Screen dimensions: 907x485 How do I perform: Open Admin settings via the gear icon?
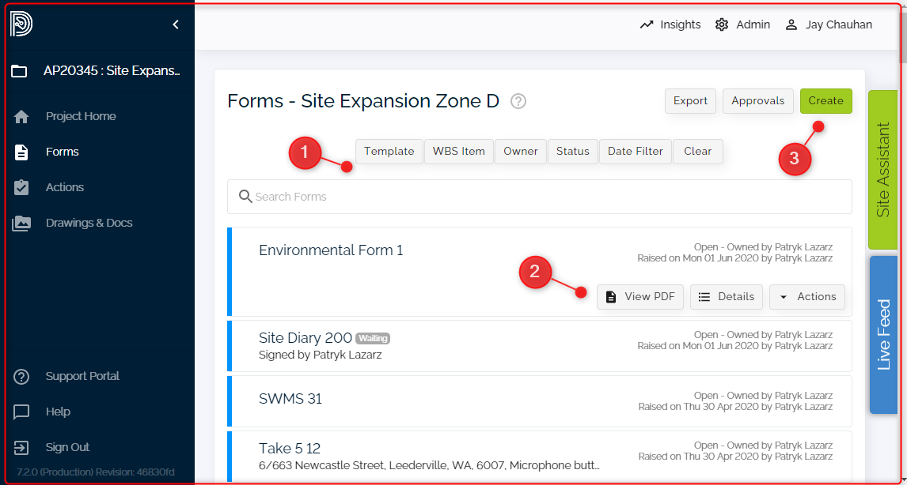click(x=721, y=24)
